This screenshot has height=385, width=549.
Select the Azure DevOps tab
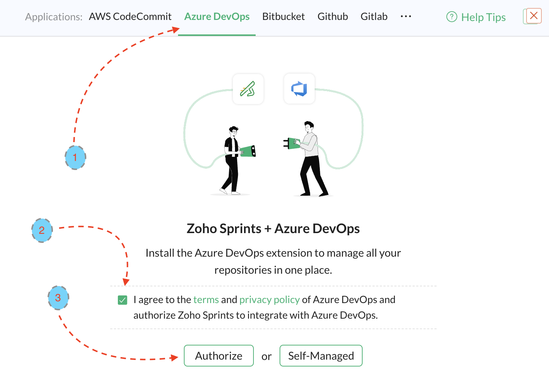pyautogui.click(x=217, y=17)
